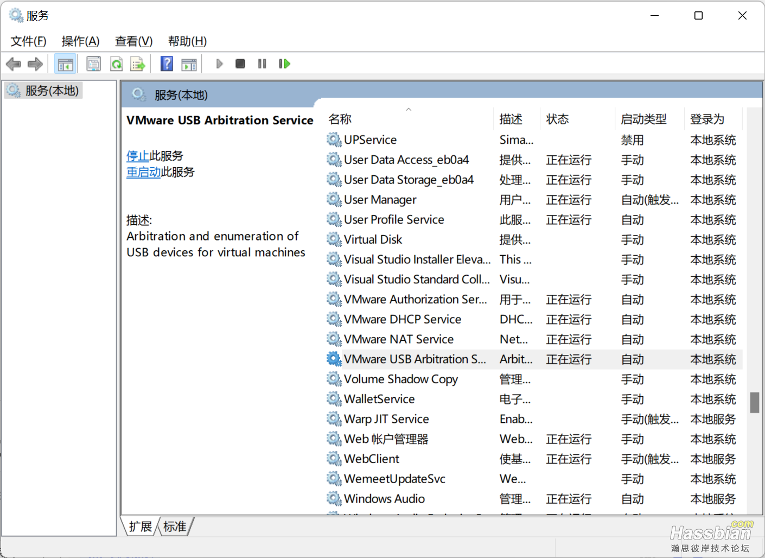
Task: Click the gear icon beside Volume Shadow Copy
Action: point(334,379)
